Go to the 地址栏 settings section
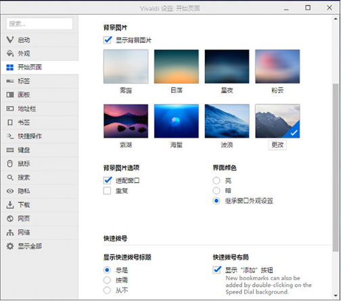The image size is (341, 301). [40, 109]
